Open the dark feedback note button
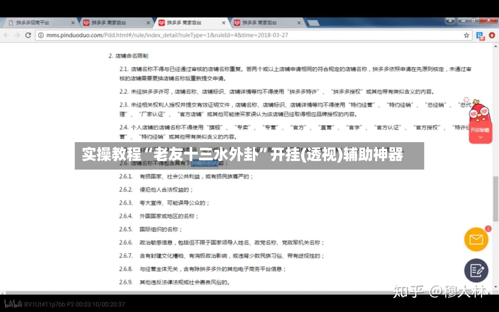Viewport: 499px width, 312px height. 476,270
